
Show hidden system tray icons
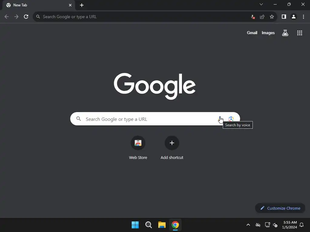coord(248,225)
